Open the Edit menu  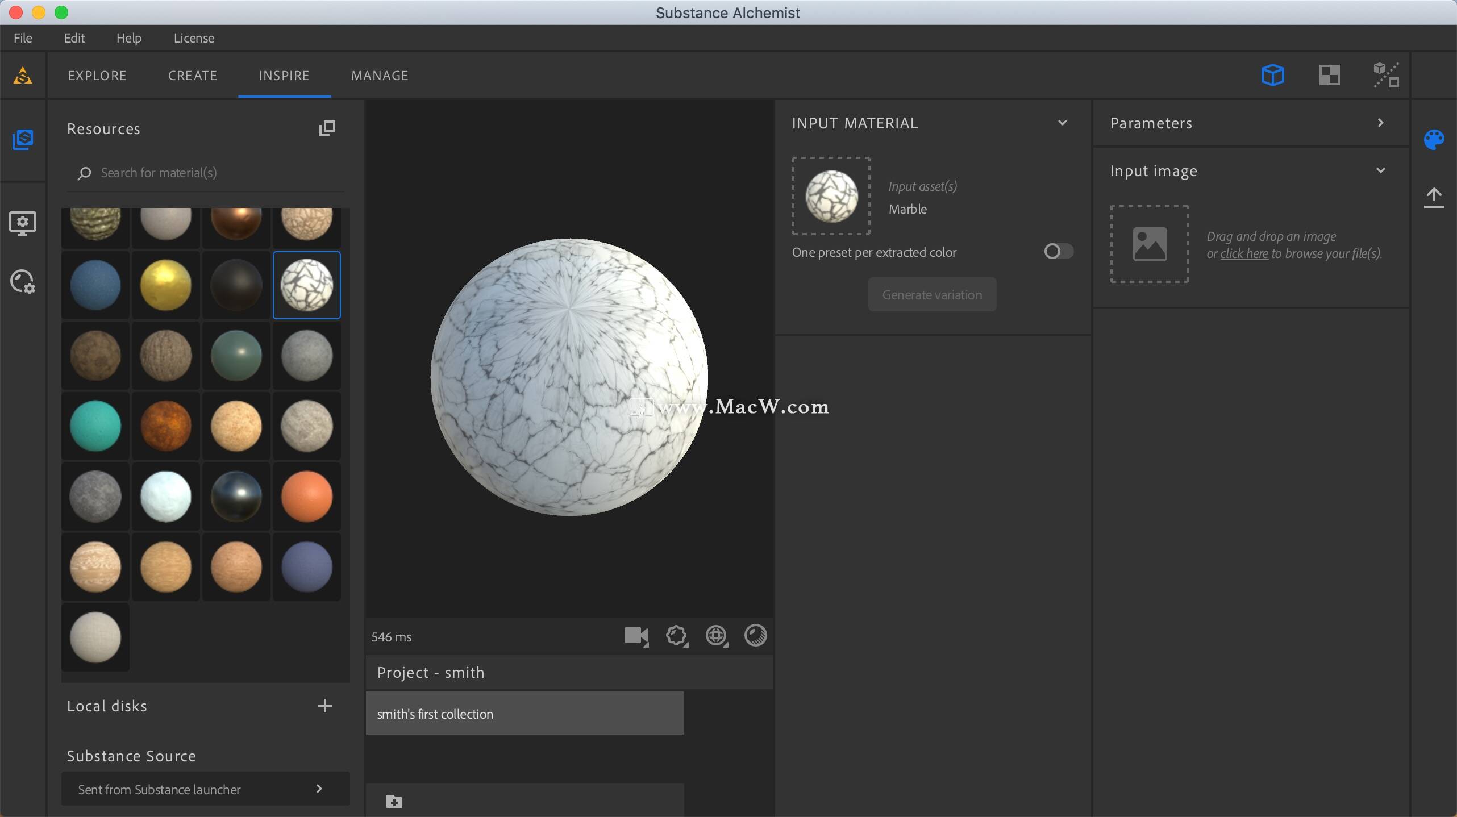74,38
